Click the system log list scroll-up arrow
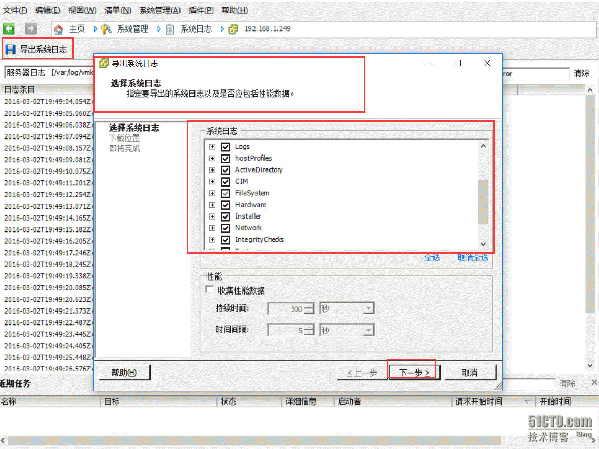The width and height of the screenshot is (599, 449). click(x=483, y=146)
